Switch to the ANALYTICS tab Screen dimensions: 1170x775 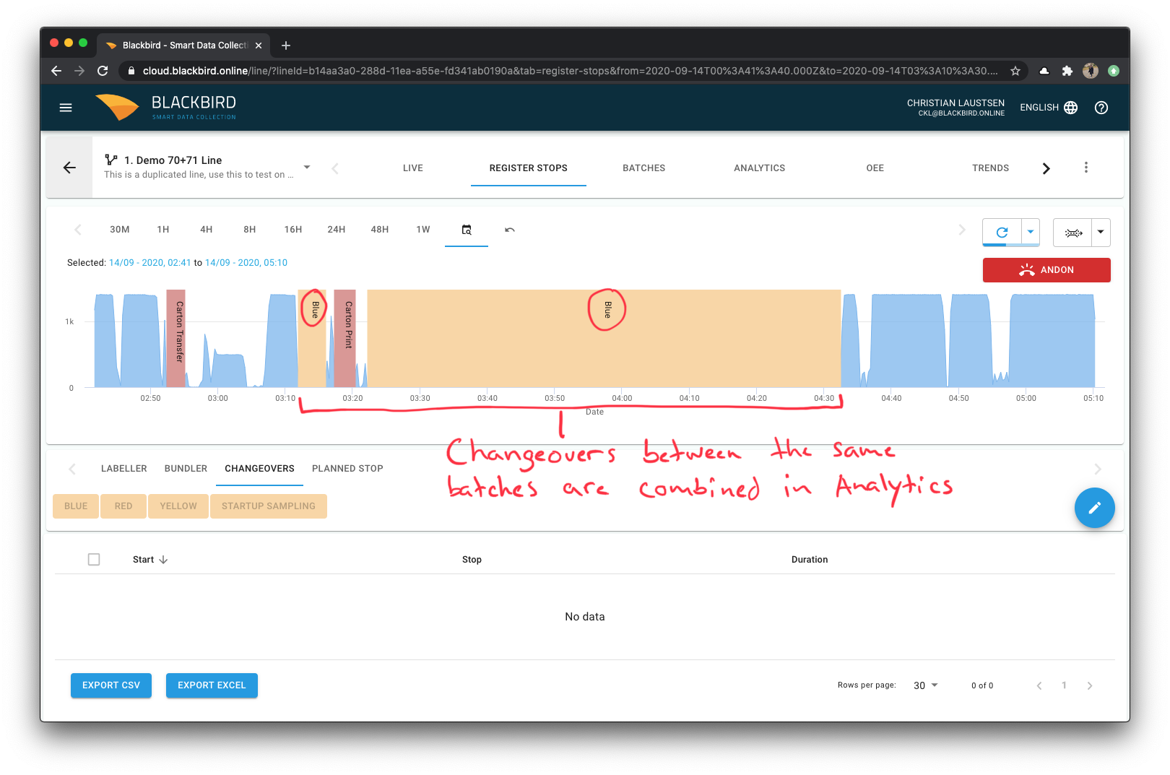[x=760, y=168]
